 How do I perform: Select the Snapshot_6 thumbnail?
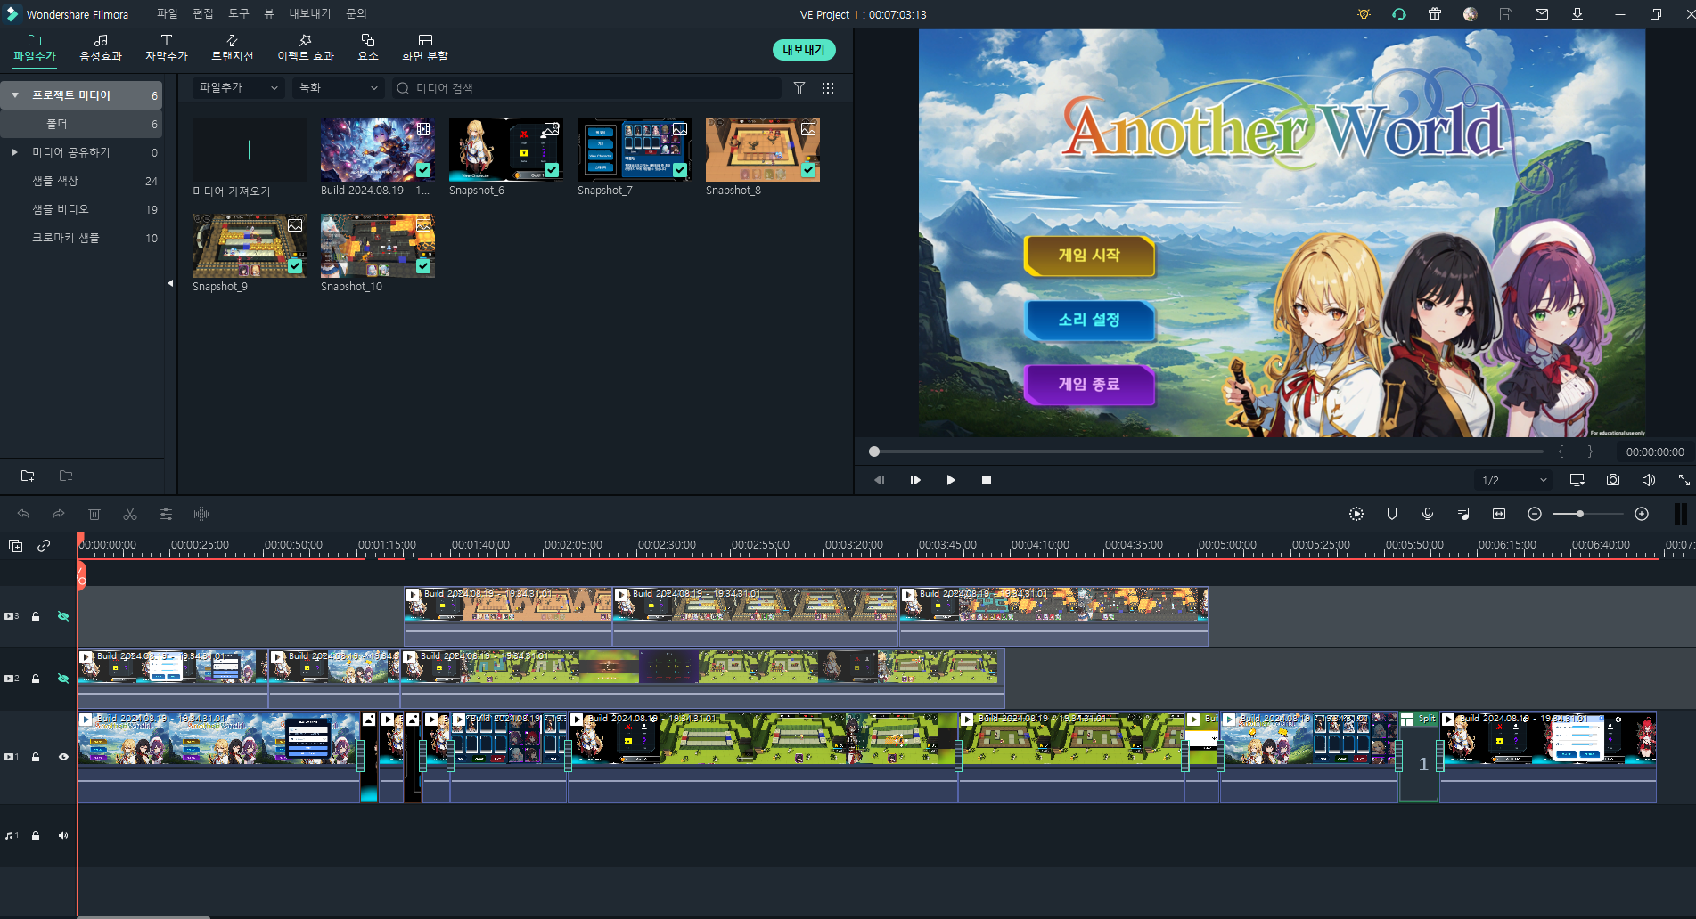coord(506,150)
